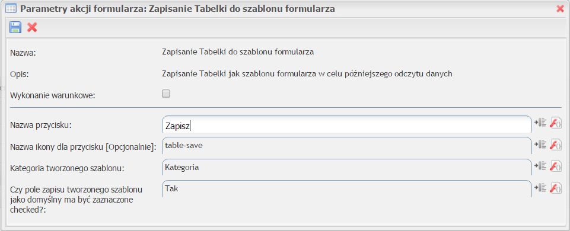Insert variable icon beside the Tak field
The height and width of the screenshot is (231, 570).
coord(540,187)
